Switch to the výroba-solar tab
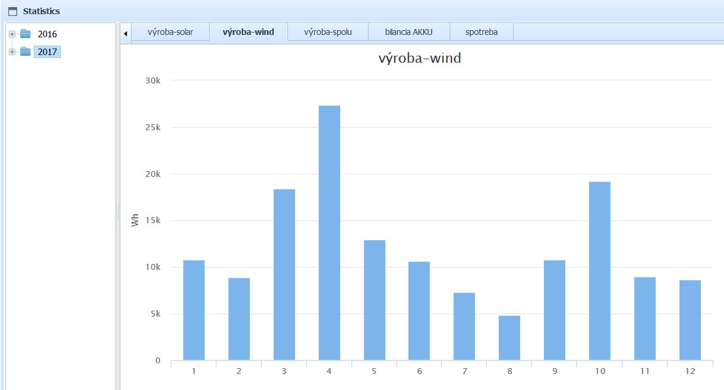The width and height of the screenshot is (724, 390). (x=170, y=32)
